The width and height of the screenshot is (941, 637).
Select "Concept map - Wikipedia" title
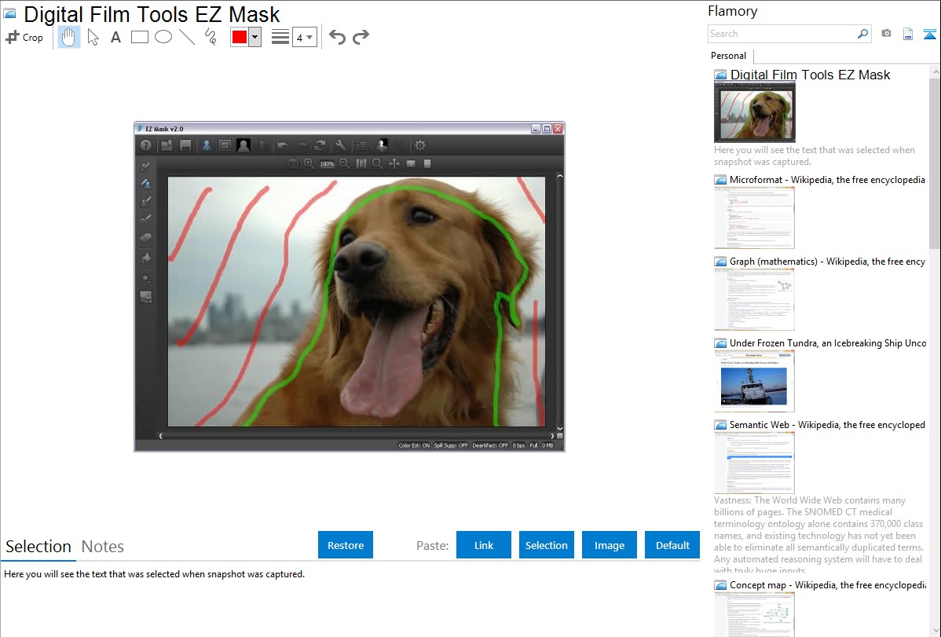827,585
